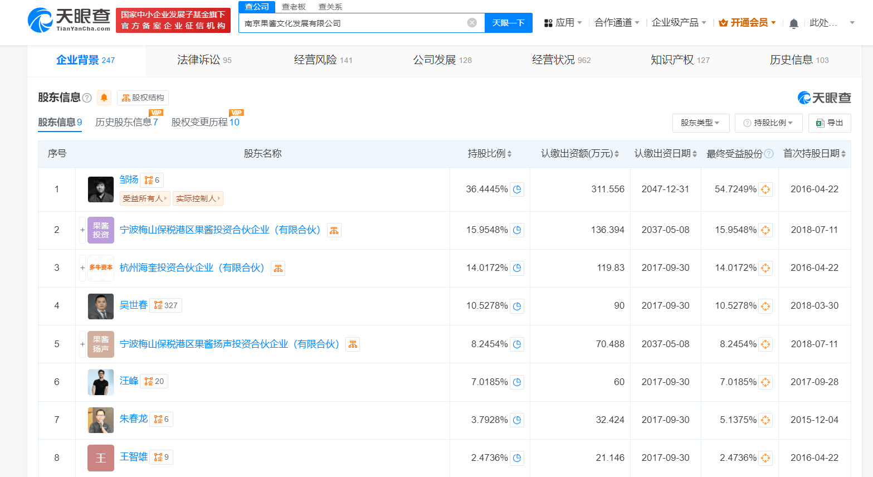Image resolution: width=873 pixels, height=477 pixels.
Task: Open equity structure icon for 宁波梅山保税港区果酱投资合伙企业
Action: coord(334,230)
